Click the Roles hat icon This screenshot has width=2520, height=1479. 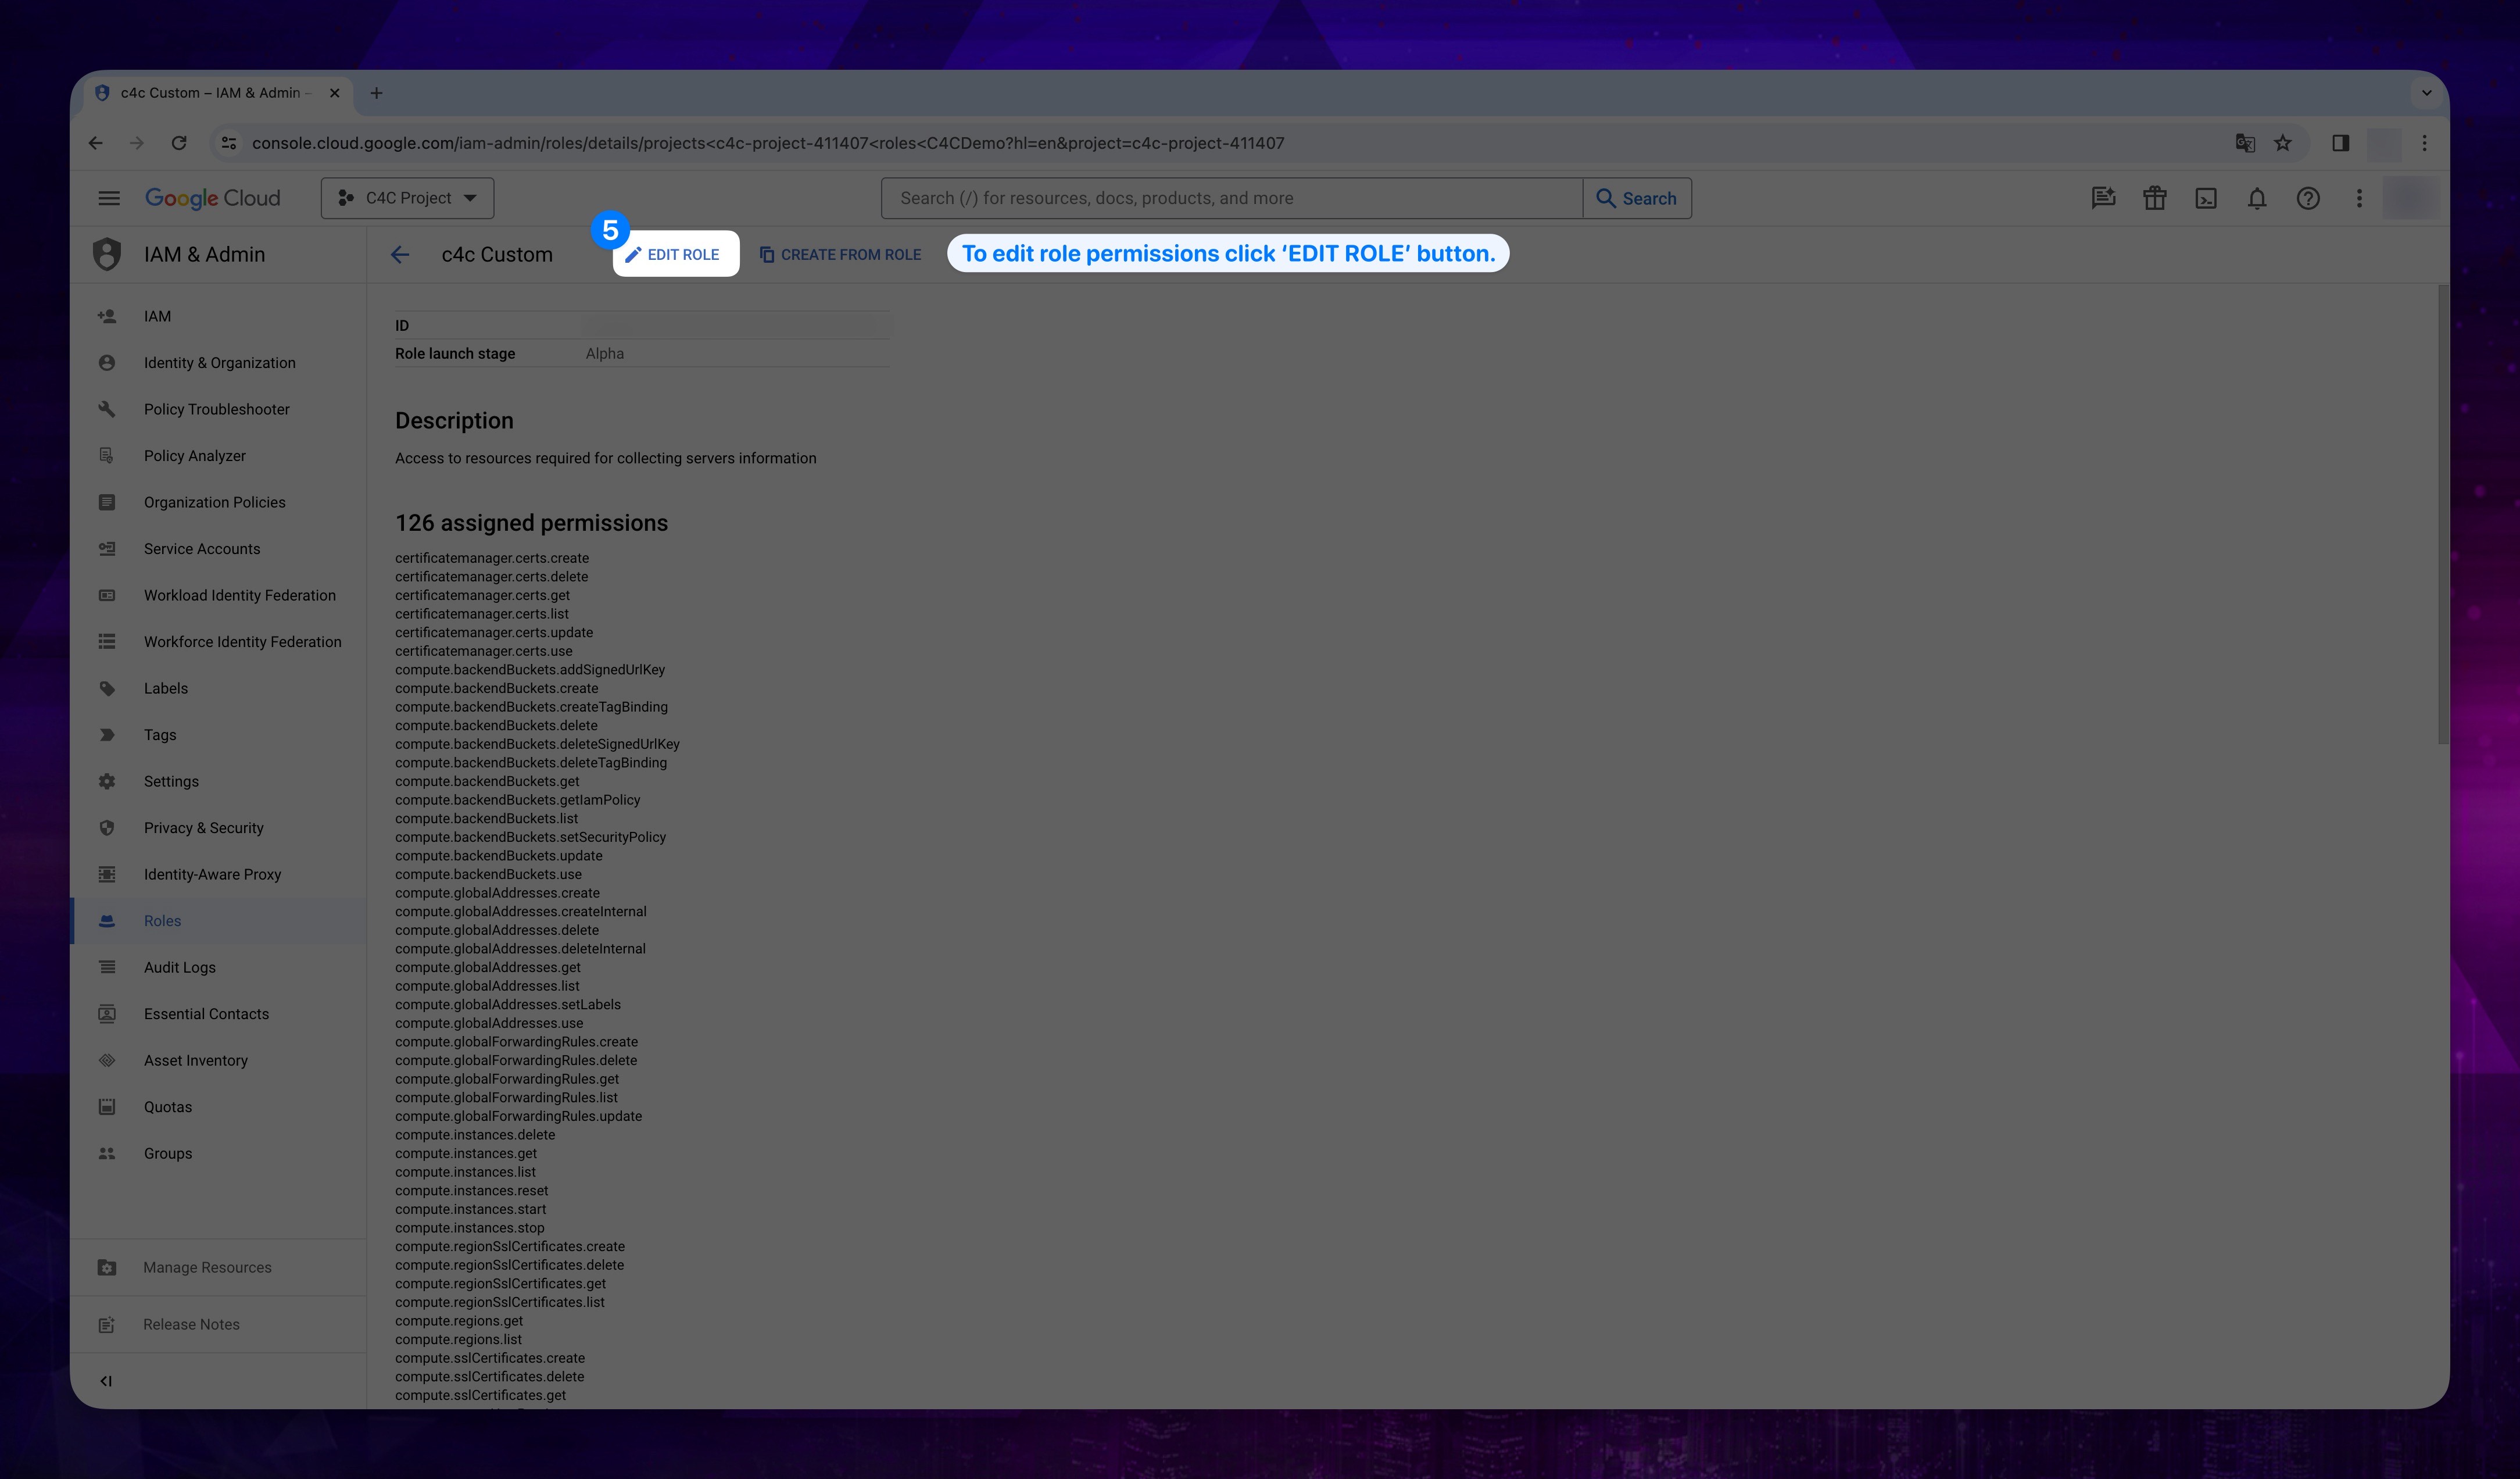click(x=107, y=921)
